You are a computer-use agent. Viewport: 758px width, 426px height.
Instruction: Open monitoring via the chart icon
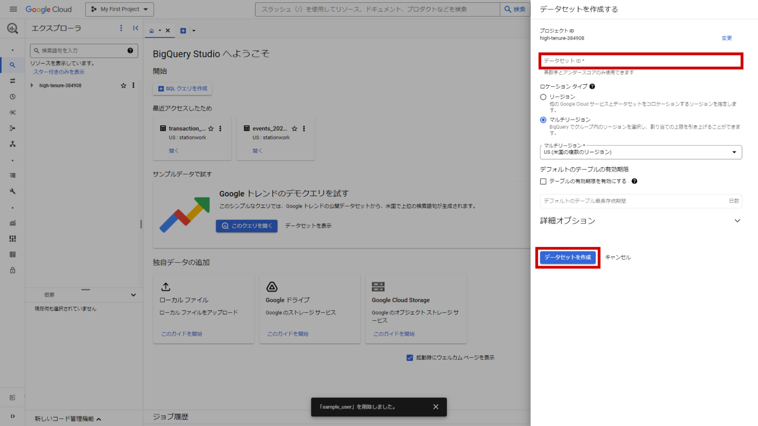point(13,223)
